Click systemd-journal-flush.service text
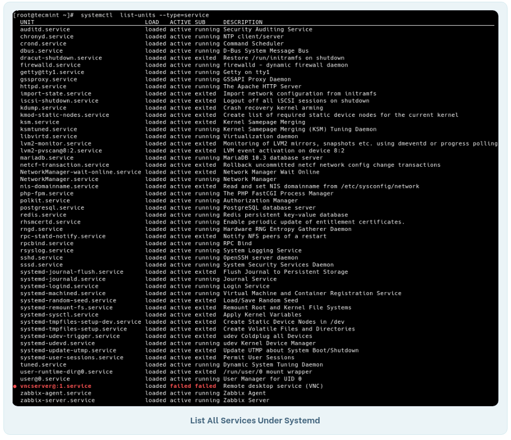This screenshot has height=440, width=511. tap(72, 272)
